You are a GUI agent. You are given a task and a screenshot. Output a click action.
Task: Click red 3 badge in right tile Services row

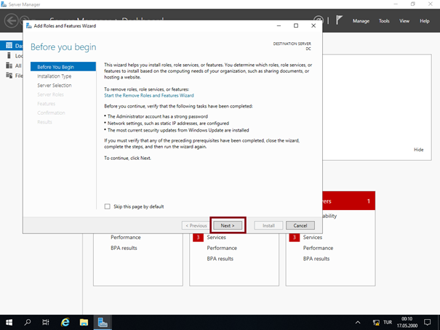pos(294,238)
